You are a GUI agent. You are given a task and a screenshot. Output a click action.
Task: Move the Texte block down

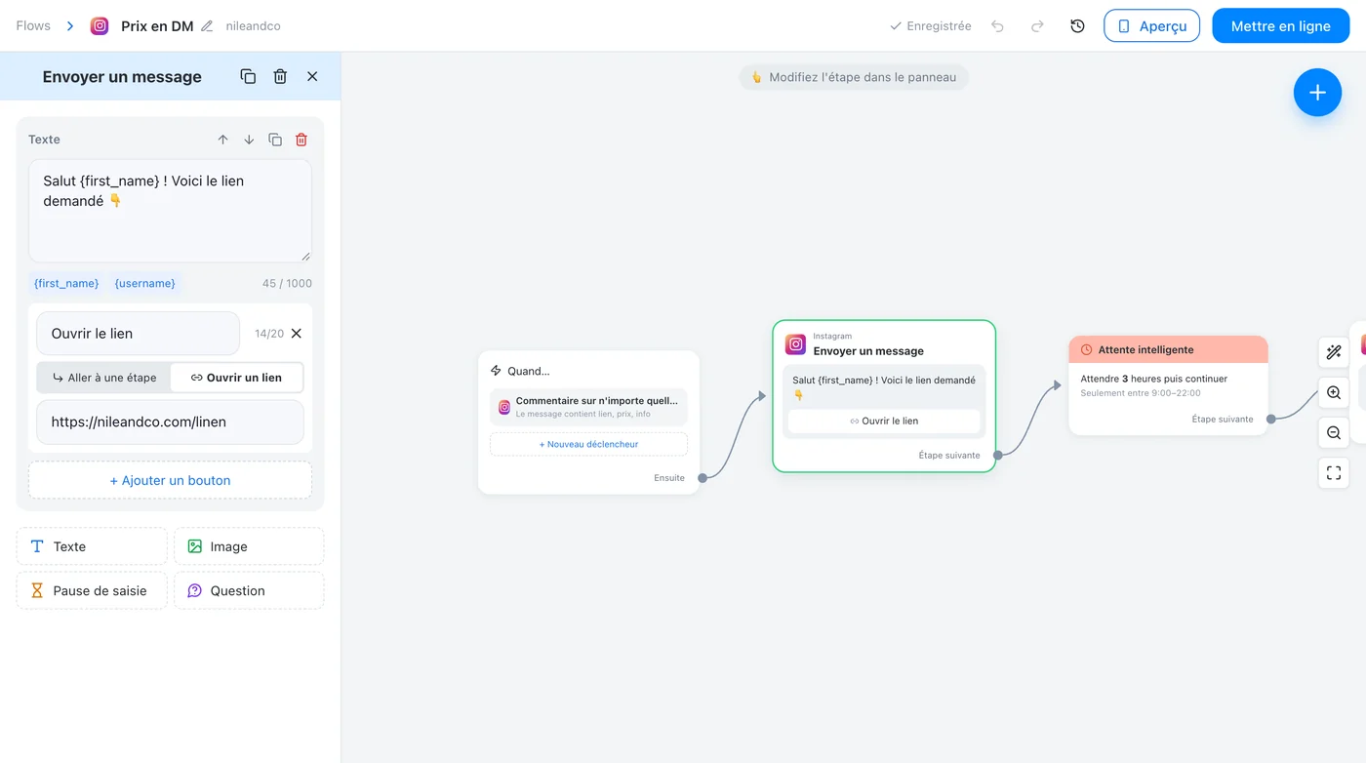(x=249, y=140)
